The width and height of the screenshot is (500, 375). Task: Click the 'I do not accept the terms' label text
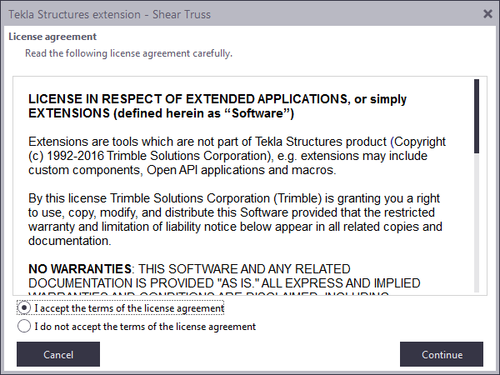(145, 327)
